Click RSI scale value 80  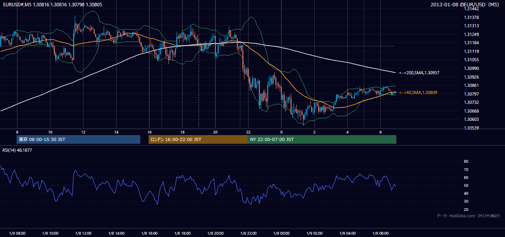[x=466, y=162]
